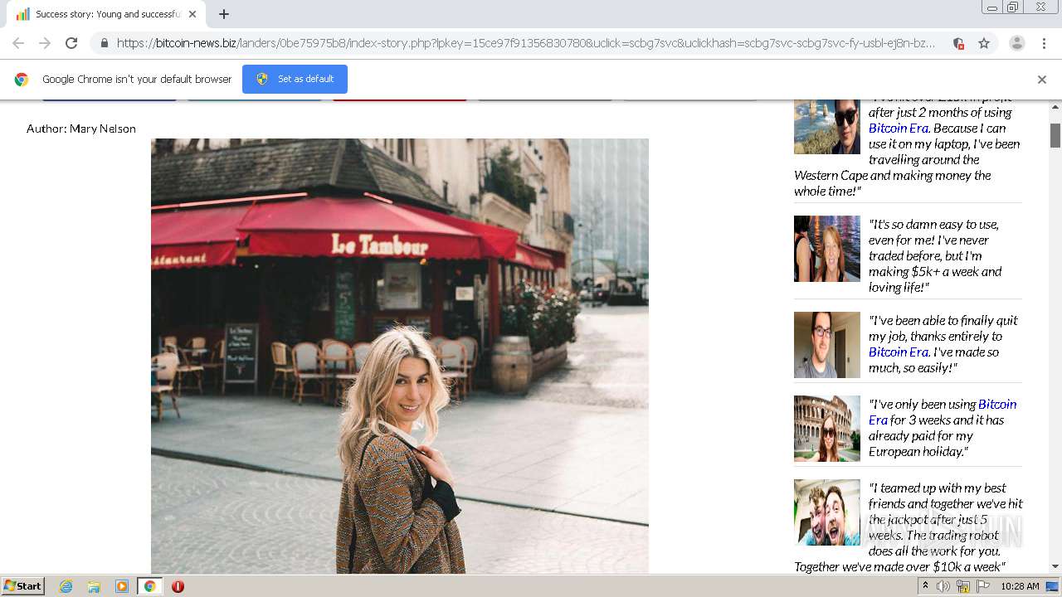This screenshot has height=597, width=1062.
Task: Click the scrollbar down arrow
Action: pos(1055,567)
